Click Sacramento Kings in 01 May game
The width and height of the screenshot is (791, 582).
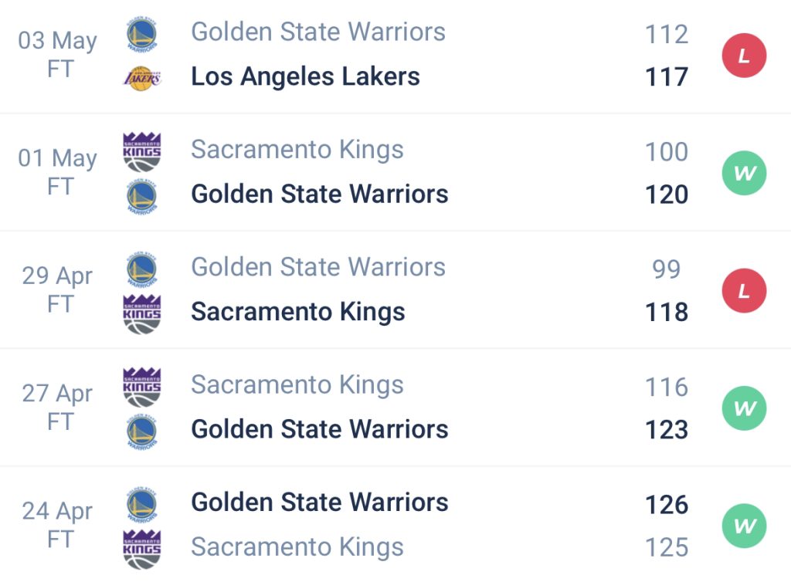[297, 150]
